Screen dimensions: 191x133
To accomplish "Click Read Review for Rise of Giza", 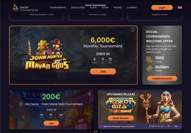I will [x=121, y=118].
